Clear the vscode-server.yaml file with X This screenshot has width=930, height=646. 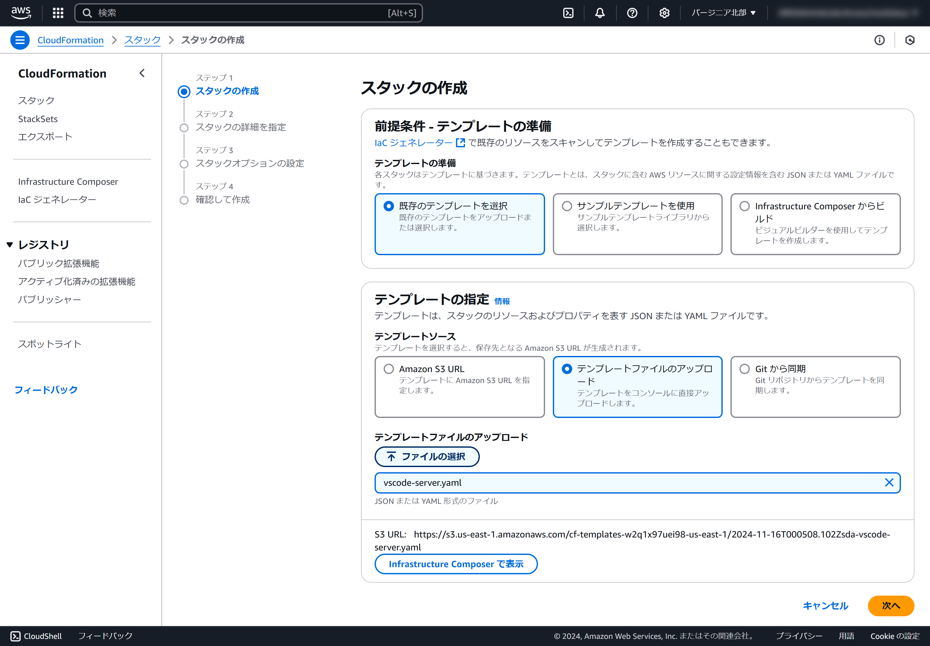pyautogui.click(x=889, y=483)
